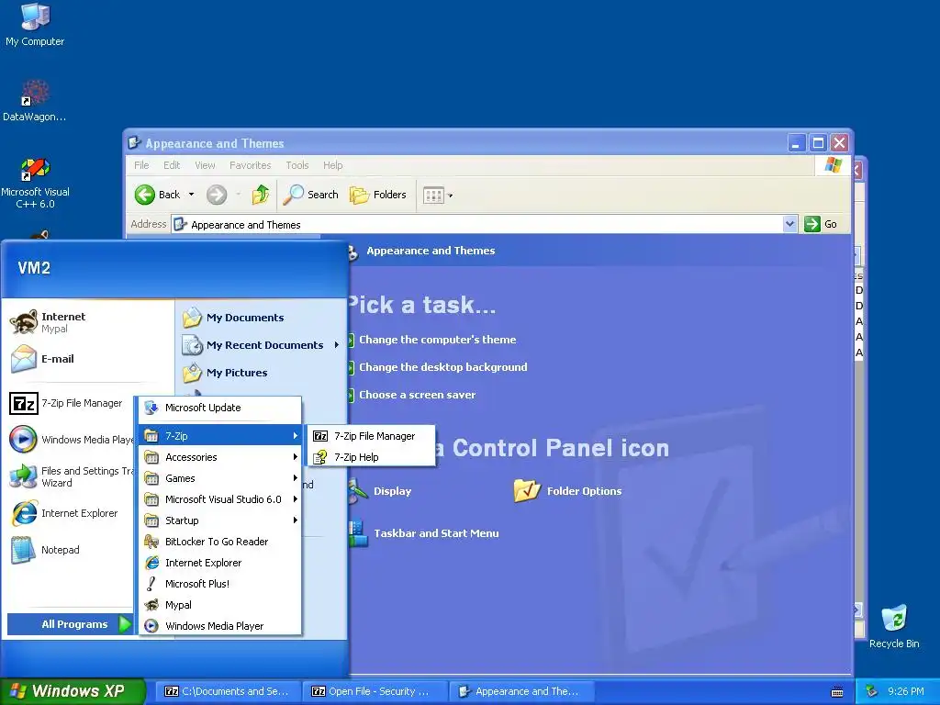Switch to Appearance and The... taskbar button

(522, 691)
